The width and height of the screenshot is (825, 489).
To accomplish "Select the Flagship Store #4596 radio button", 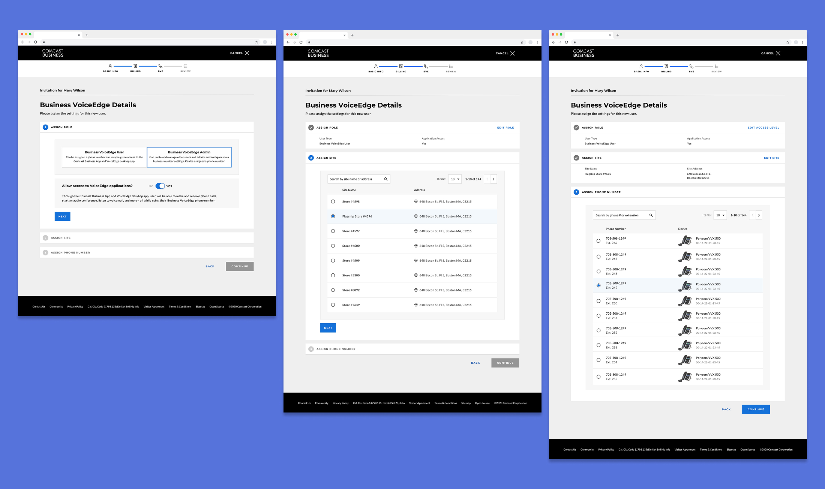I will click(x=333, y=216).
